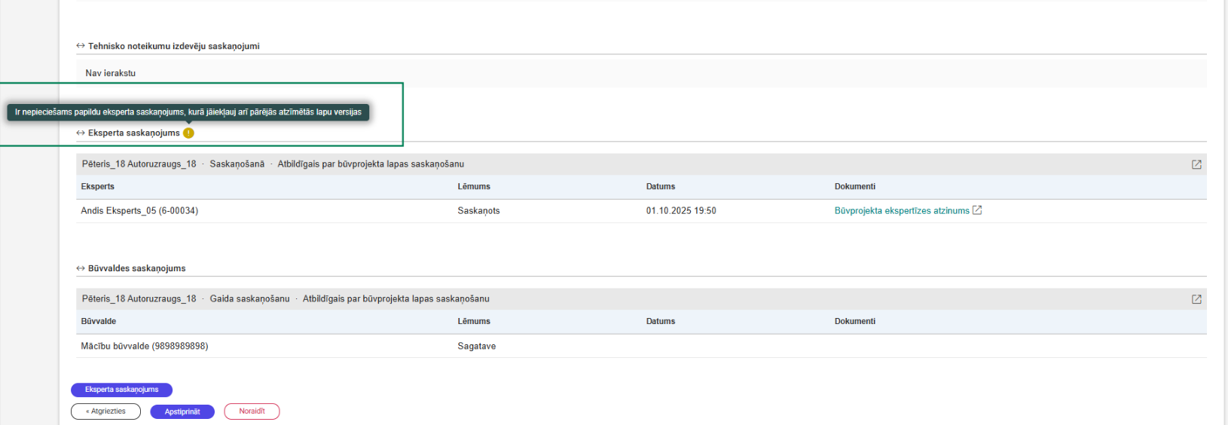This screenshot has width=1228, height=425.
Task: Go back with the Atgriezties button
Action: [105, 411]
